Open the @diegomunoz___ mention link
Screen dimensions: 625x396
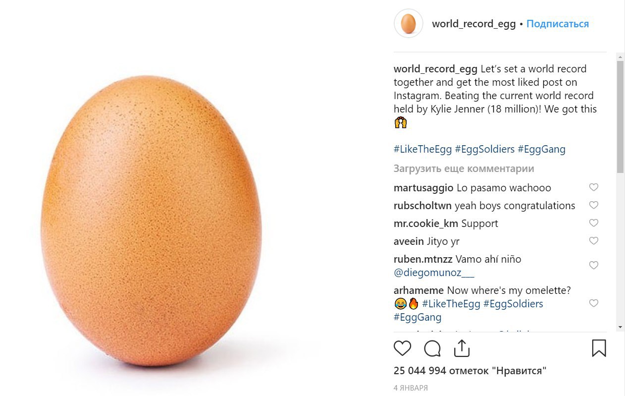pos(434,273)
